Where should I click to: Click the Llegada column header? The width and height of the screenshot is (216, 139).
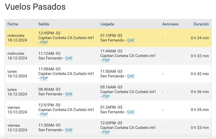(107, 24)
